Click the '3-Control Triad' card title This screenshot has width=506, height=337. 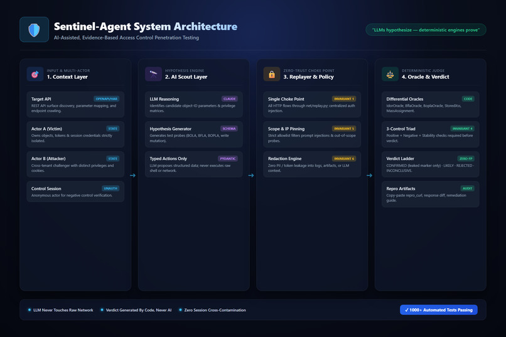401,129
